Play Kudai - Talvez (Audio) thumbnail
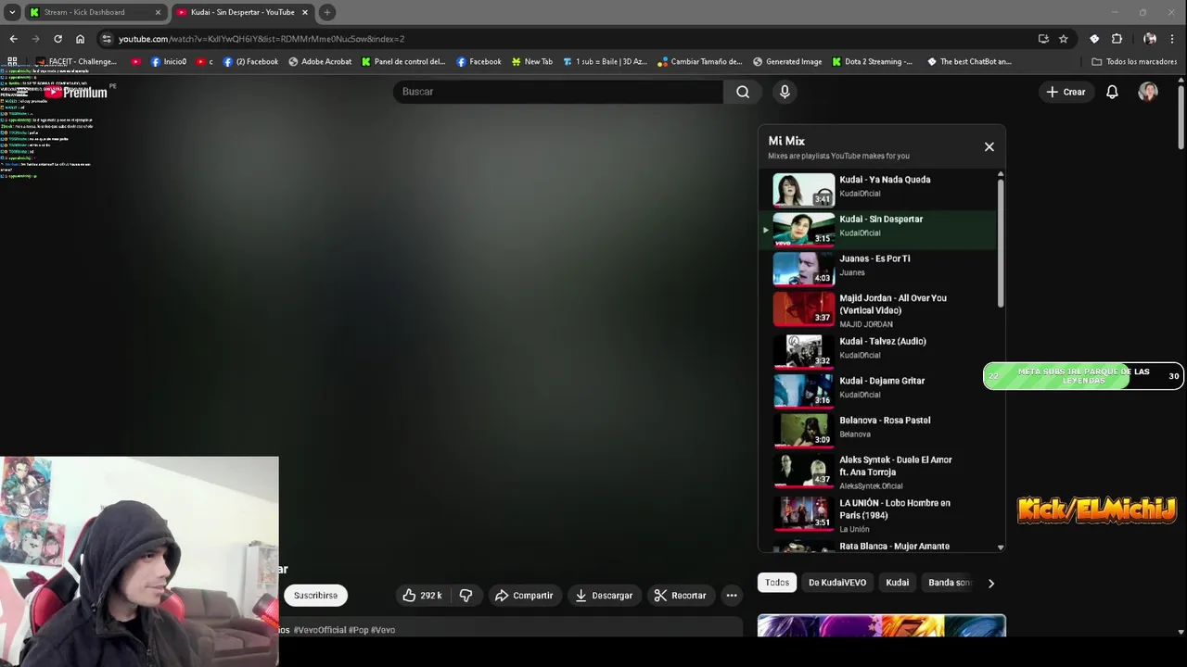The height and width of the screenshot is (667, 1187). (x=804, y=350)
